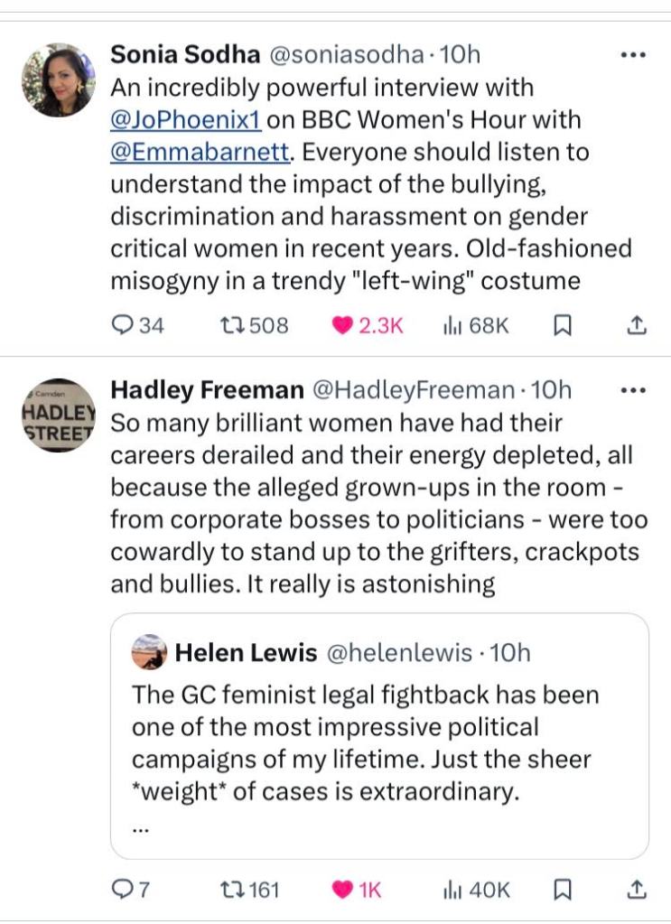Share Hadley Freeman's tweet

point(636,890)
